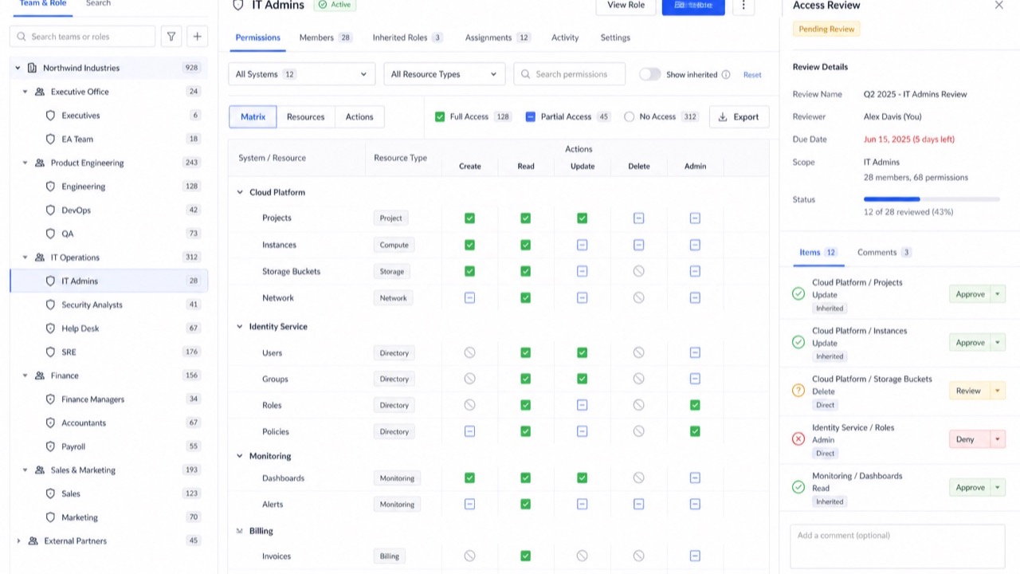Image resolution: width=1020 pixels, height=574 pixels.
Task: Click the plus icon to add team
Action: [198, 37]
